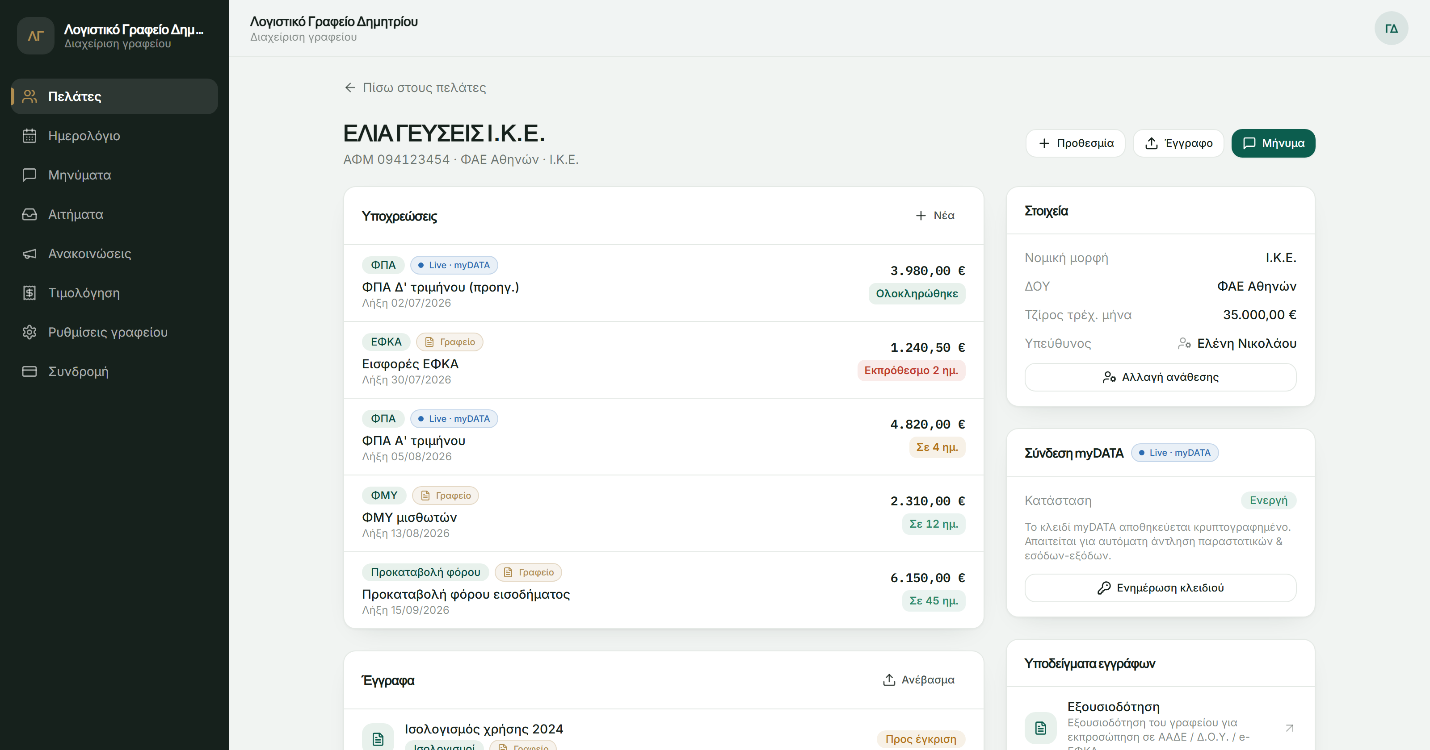Viewport: 1430px width, 750px height.
Task: Go to Τιμολόγηση
Action: (114, 293)
